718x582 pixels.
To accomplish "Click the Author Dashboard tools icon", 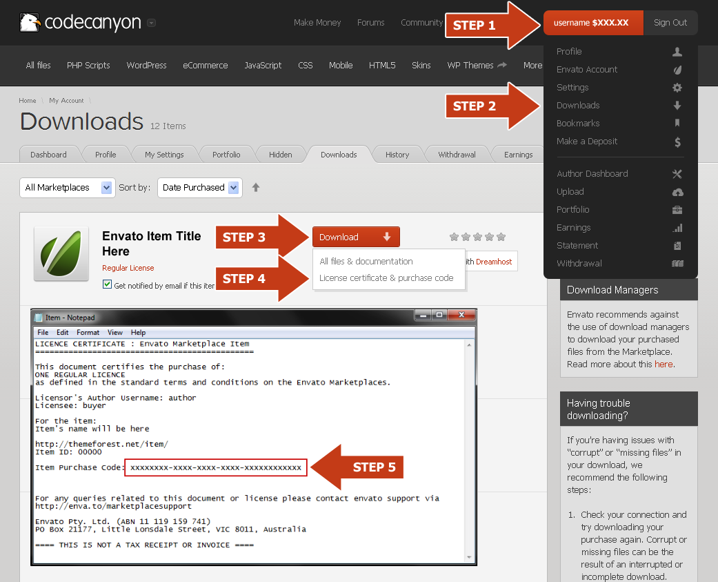I will click(x=677, y=174).
